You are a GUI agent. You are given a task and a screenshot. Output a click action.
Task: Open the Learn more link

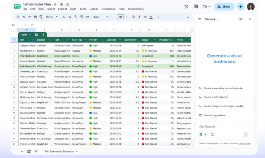point(245,144)
